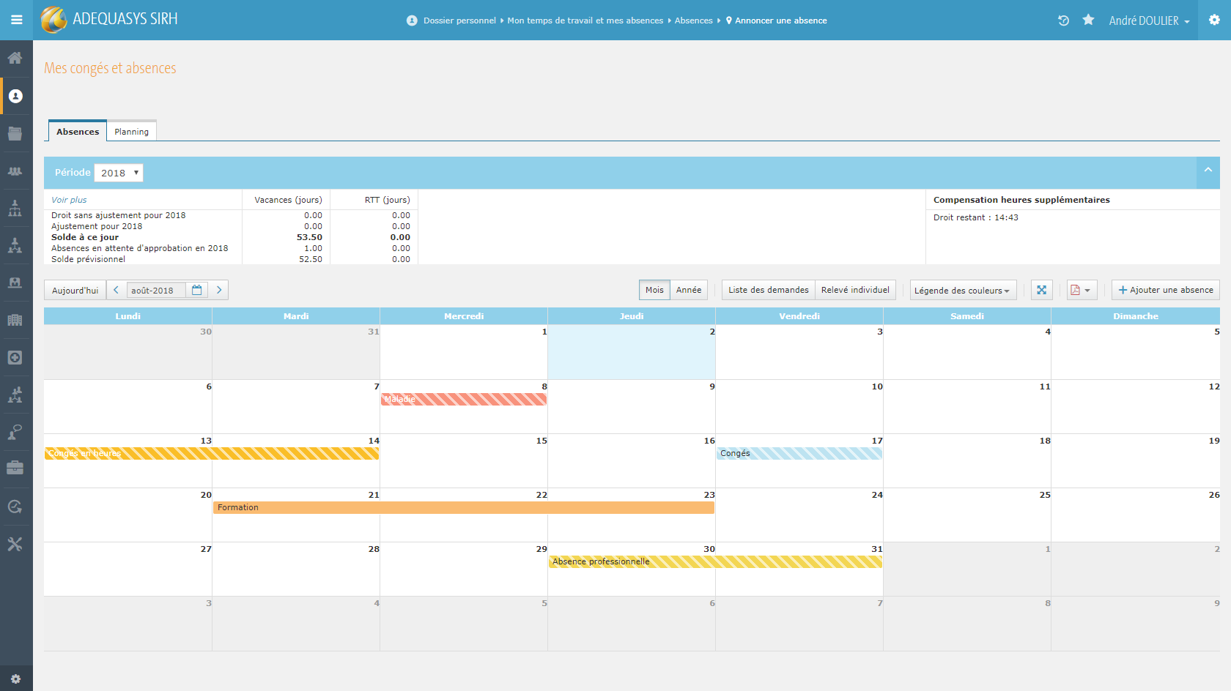
Task: Open the team group sidebar icon
Action: (x=15, y=171)
